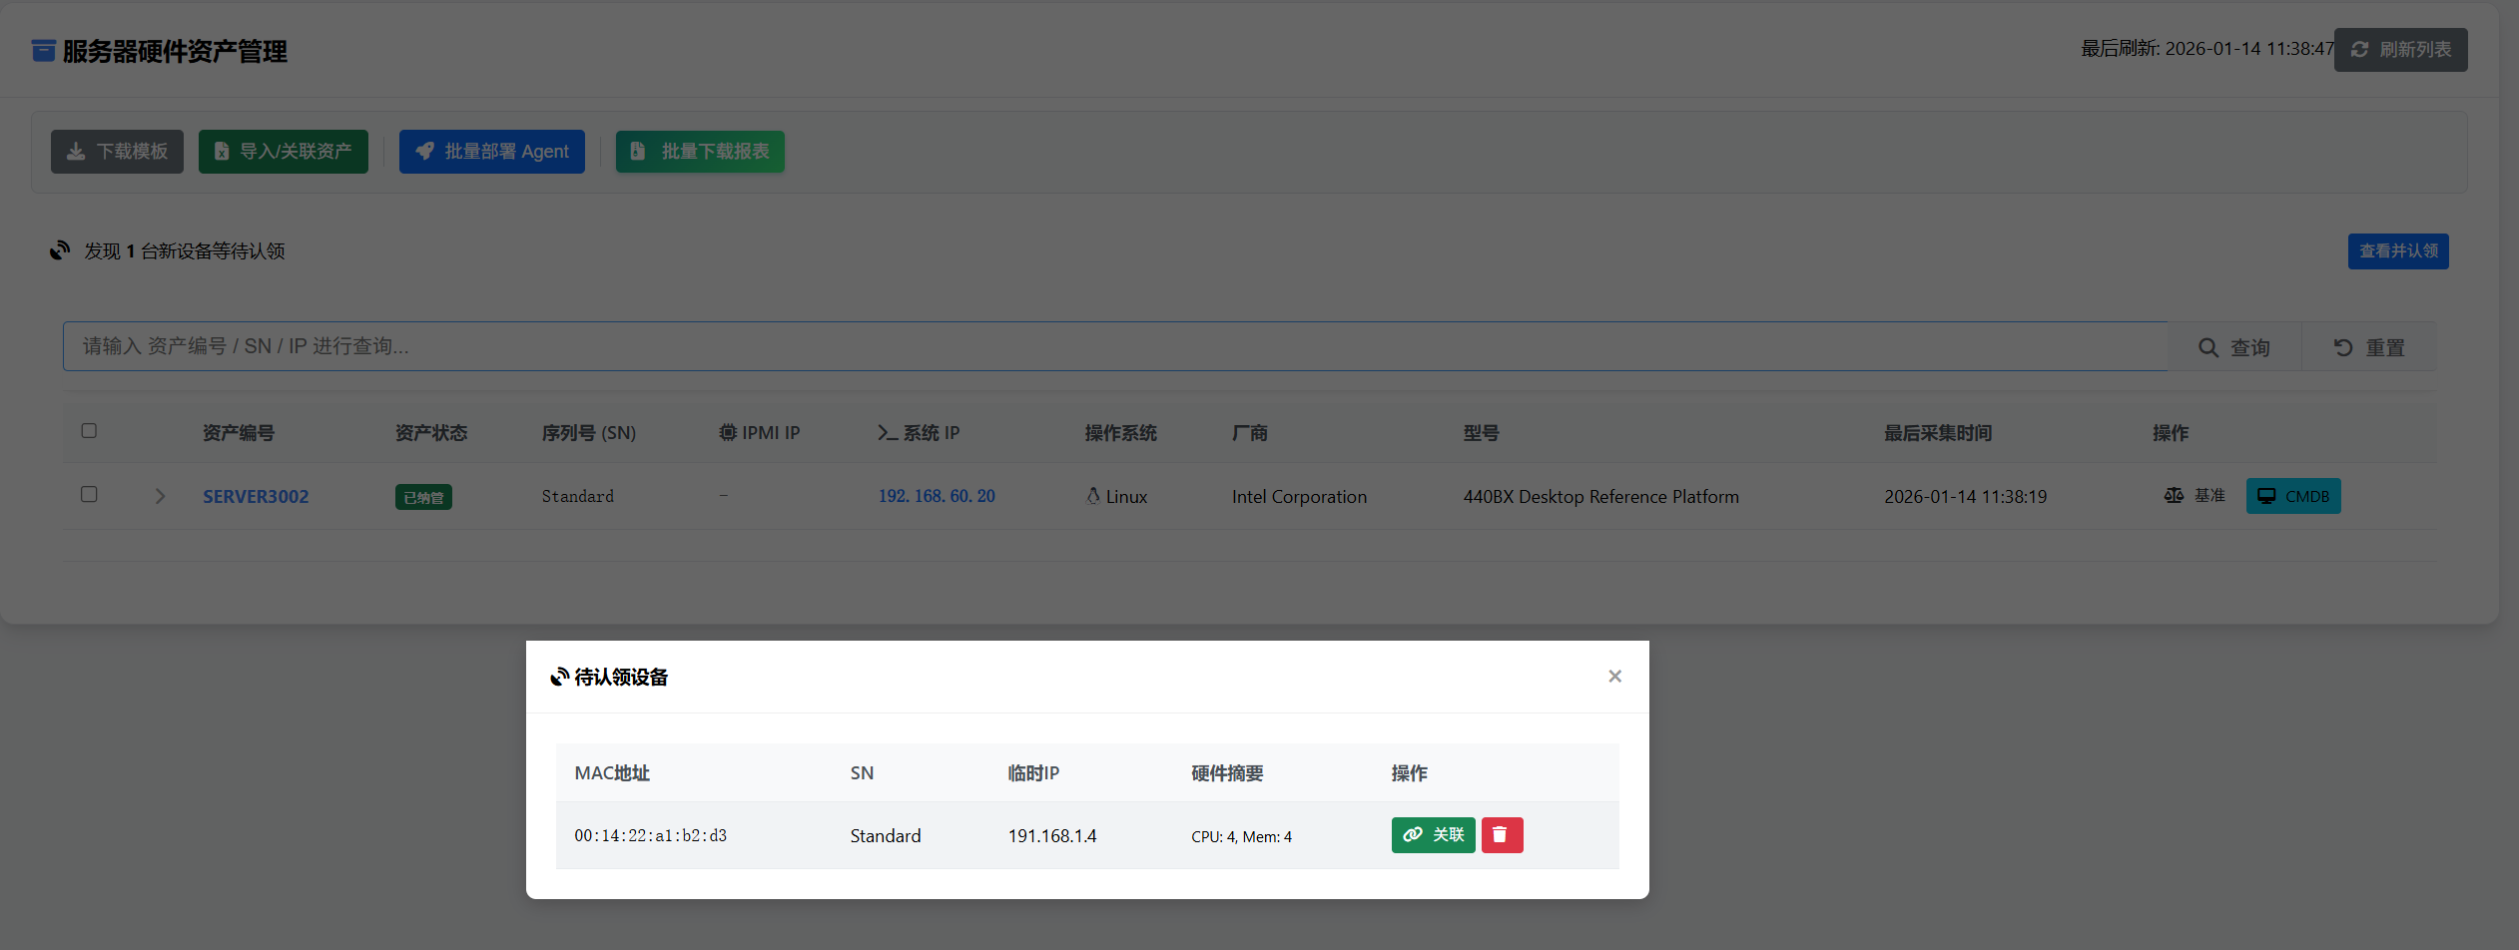Open the 操作系统 column header
This screenshot has width=2519, height=950.
tap(1120, 432)
